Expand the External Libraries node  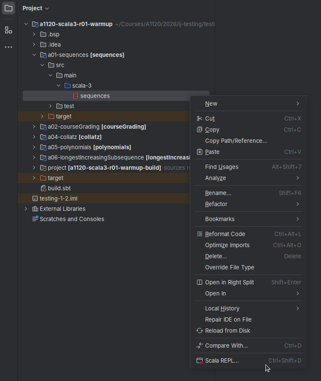click(26, 209)
